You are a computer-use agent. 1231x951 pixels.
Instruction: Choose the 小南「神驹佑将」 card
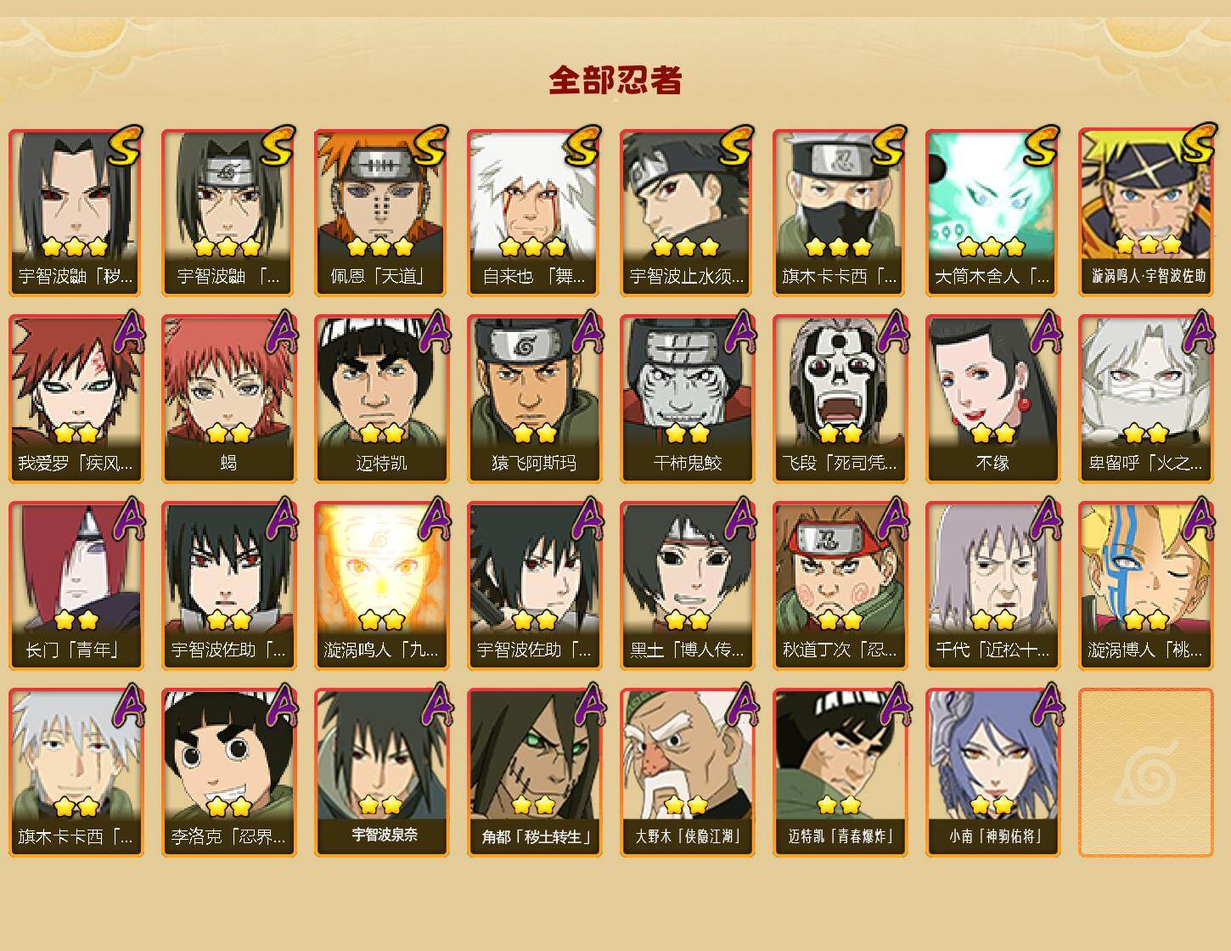tap(992, 773)
